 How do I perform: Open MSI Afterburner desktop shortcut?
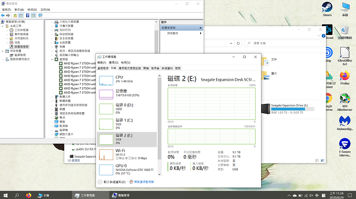pyautogui.click(x=345, y=102)
